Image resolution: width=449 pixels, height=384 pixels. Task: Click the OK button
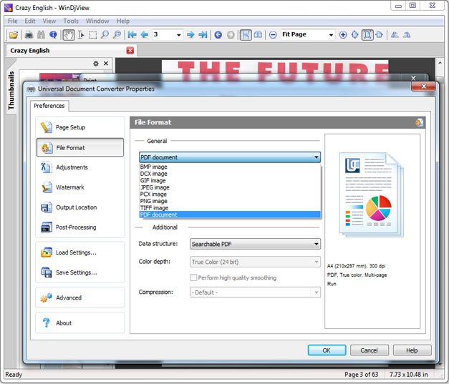tap(327, 350)
